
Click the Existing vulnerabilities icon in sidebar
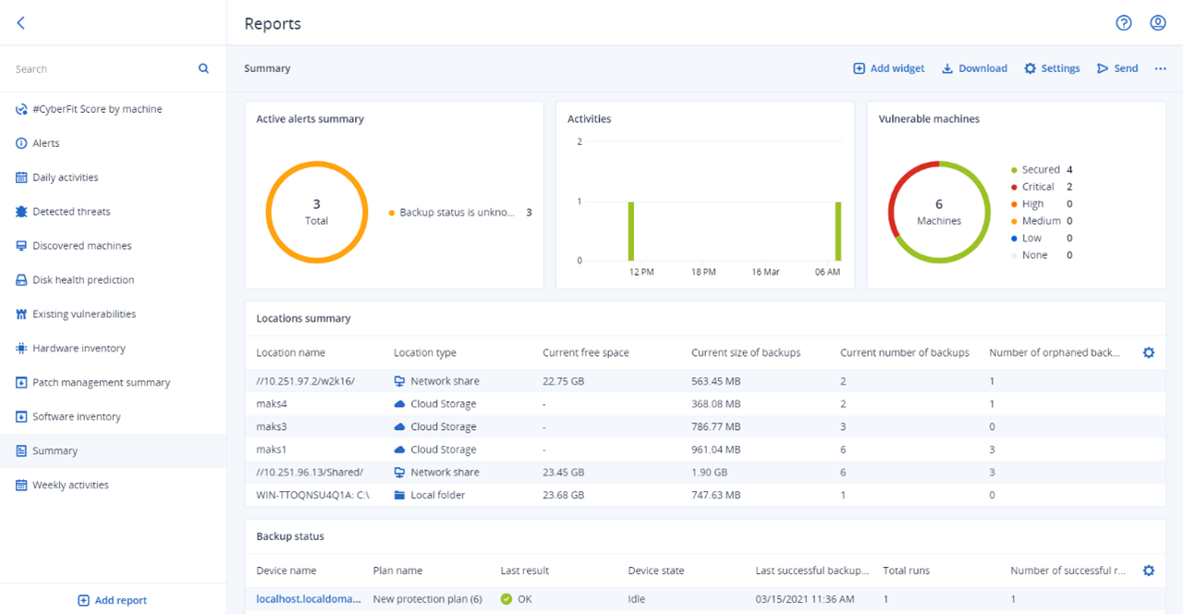(22, 314)
